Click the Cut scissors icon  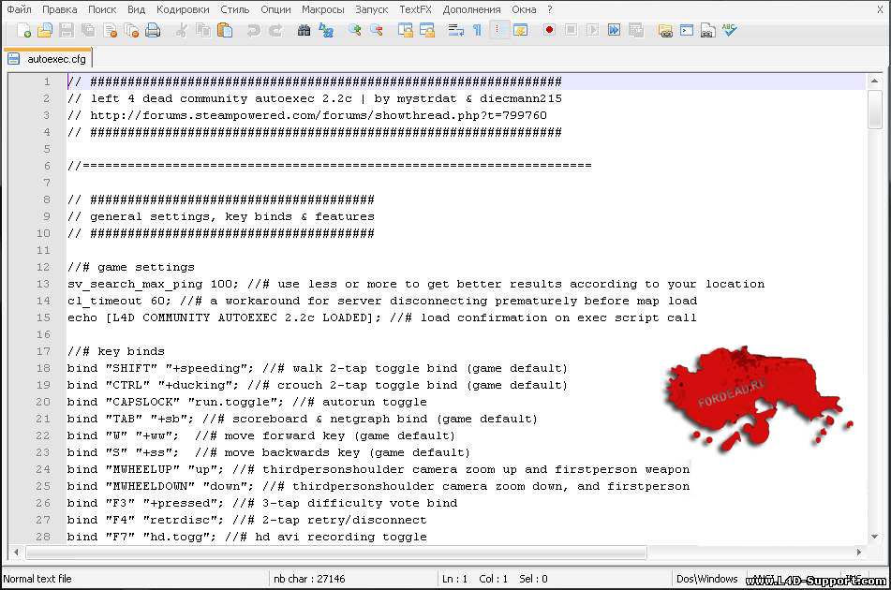pyautogui.click(x=182, y=30)
